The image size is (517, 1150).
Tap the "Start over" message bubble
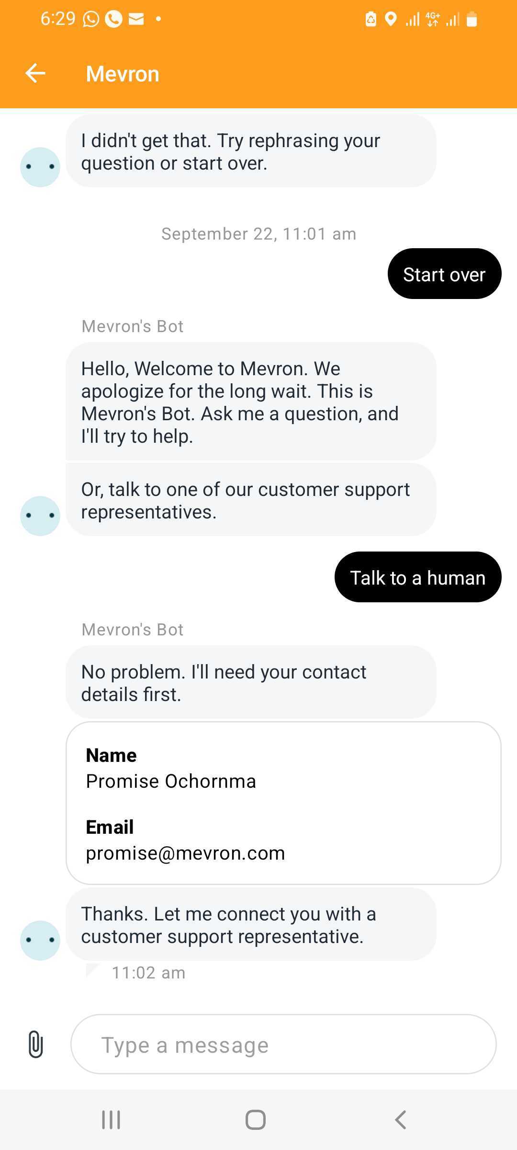(x=444, y=274)
